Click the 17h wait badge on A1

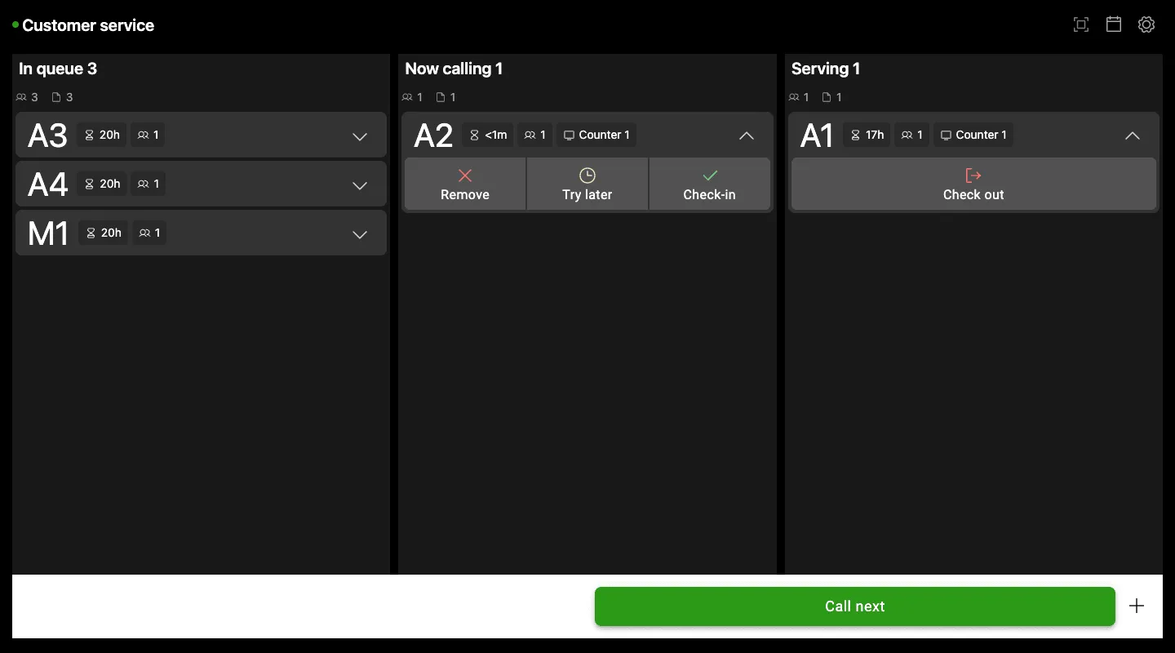(867, 135)
